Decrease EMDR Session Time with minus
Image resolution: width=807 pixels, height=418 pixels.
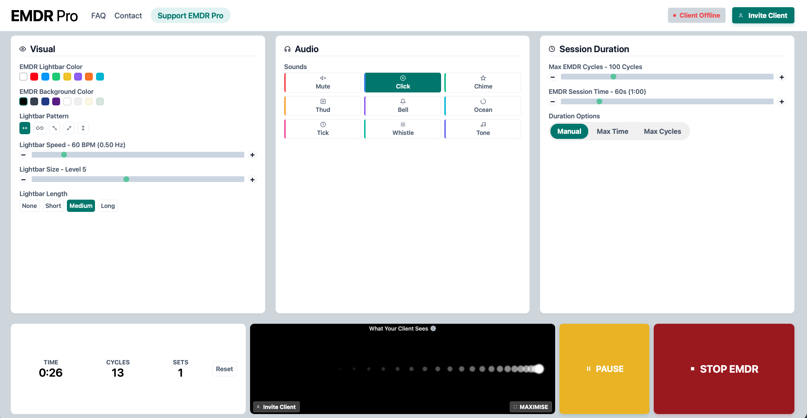[553, 102]
